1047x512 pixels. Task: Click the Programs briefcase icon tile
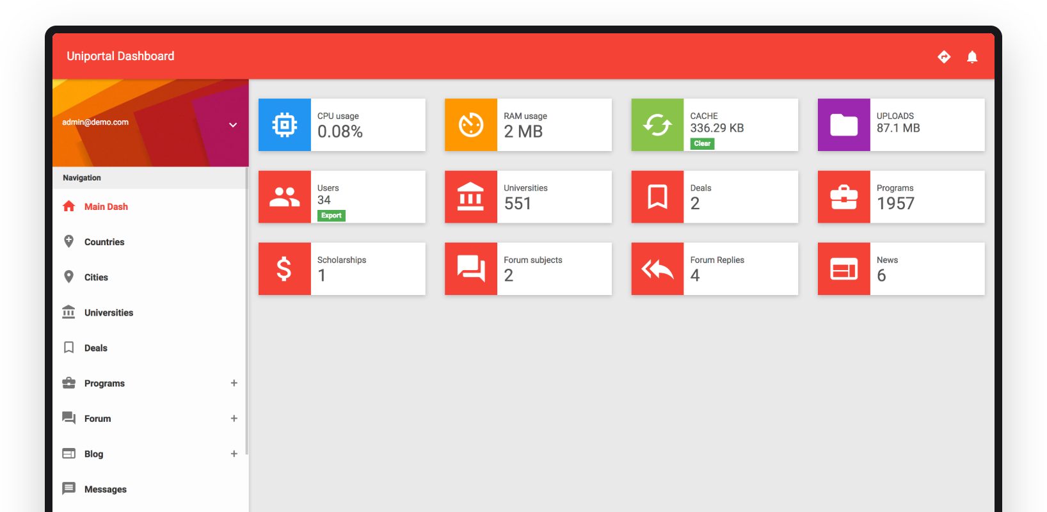click(x=844, y=196)
